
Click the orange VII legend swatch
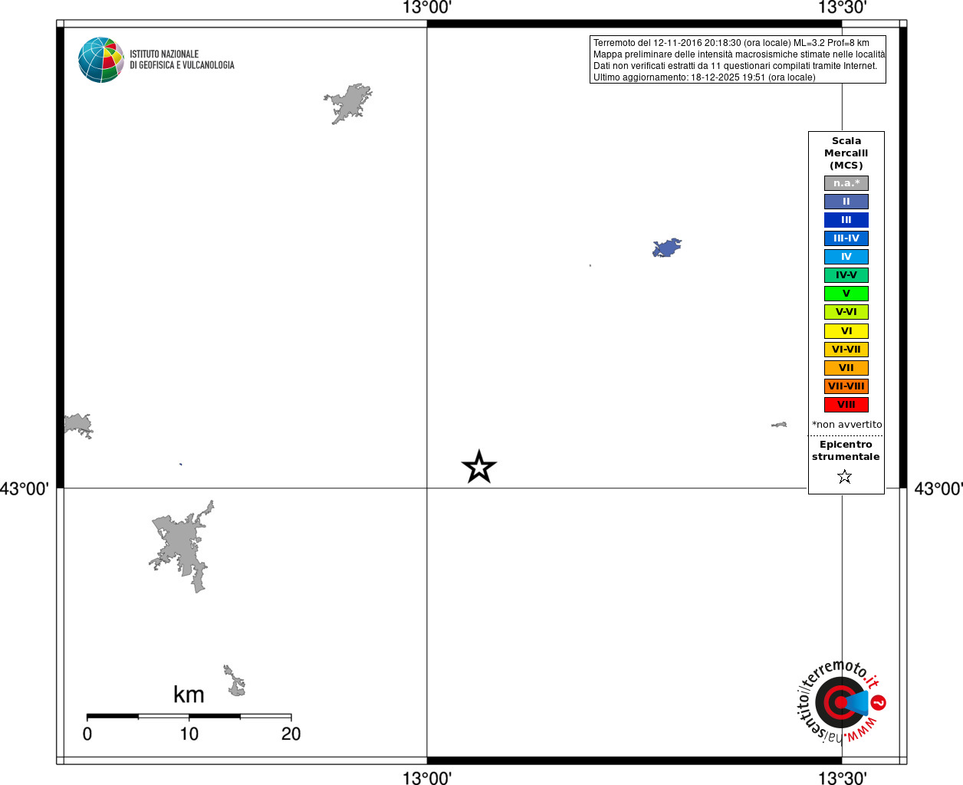(x=846, y=368)
